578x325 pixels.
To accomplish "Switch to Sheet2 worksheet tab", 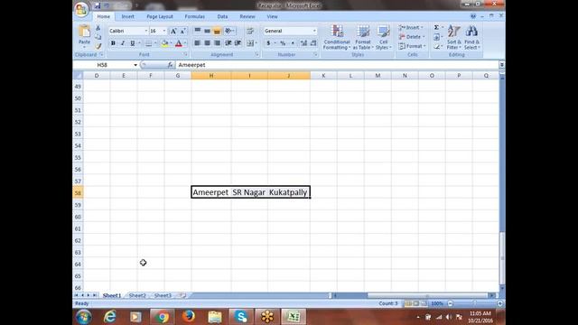I will pos(137,295).
